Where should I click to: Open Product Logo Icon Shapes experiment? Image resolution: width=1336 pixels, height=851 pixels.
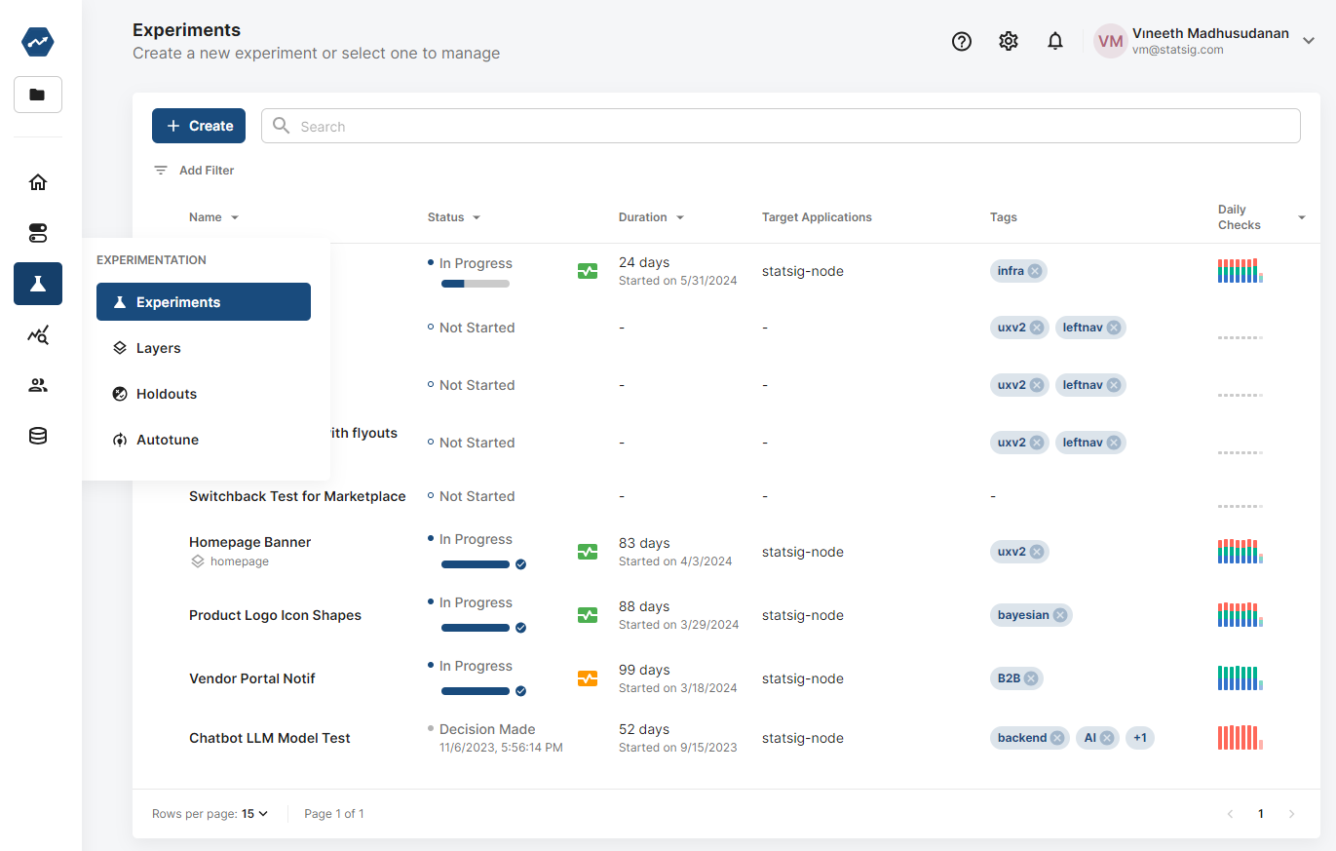(x=275, y=615)
